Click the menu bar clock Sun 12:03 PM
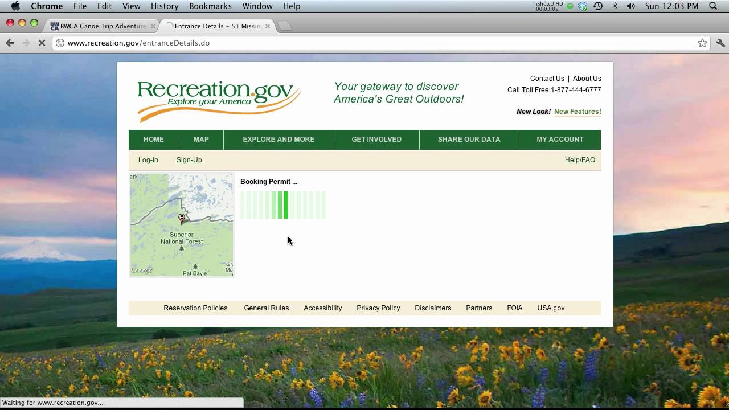 671,6
